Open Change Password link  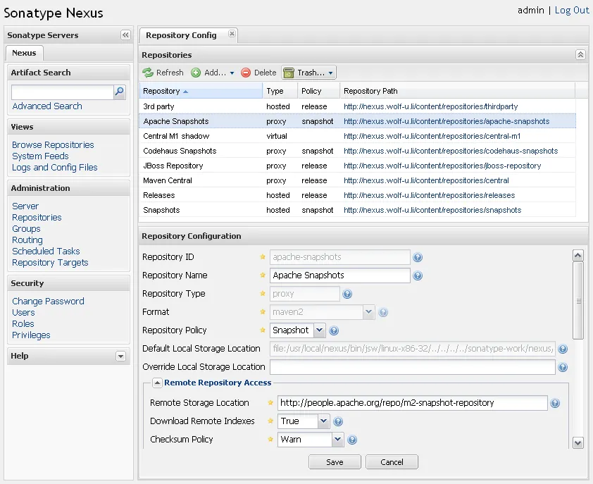point(48,302)
